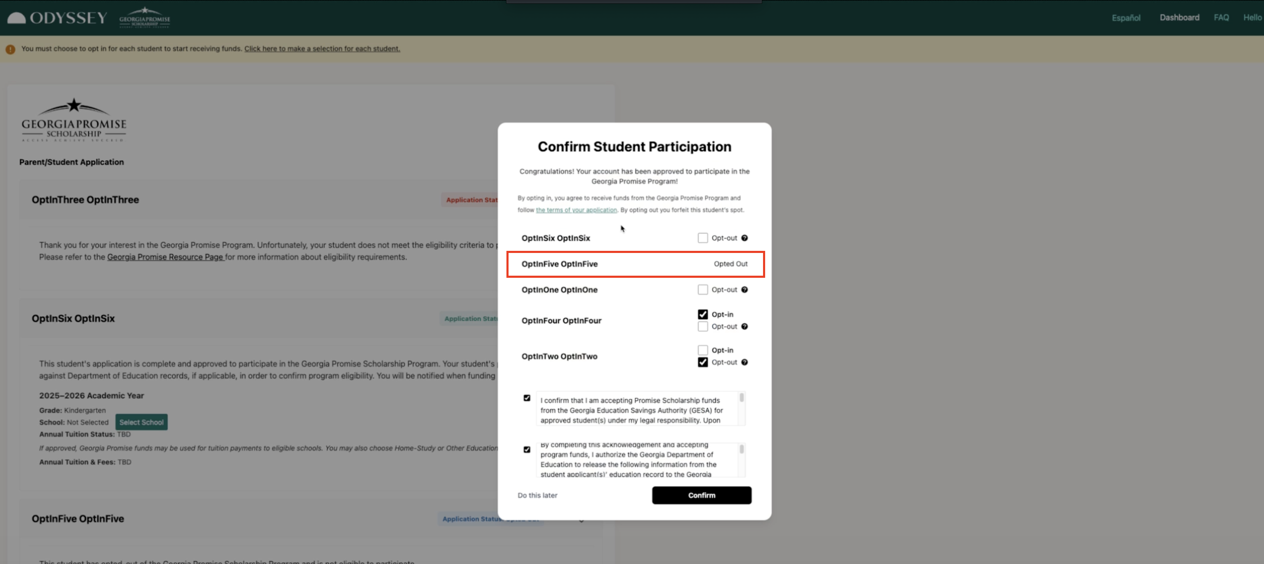
Task: Open help icon beside OptInSix Opt-out
Action: point(744,238)
